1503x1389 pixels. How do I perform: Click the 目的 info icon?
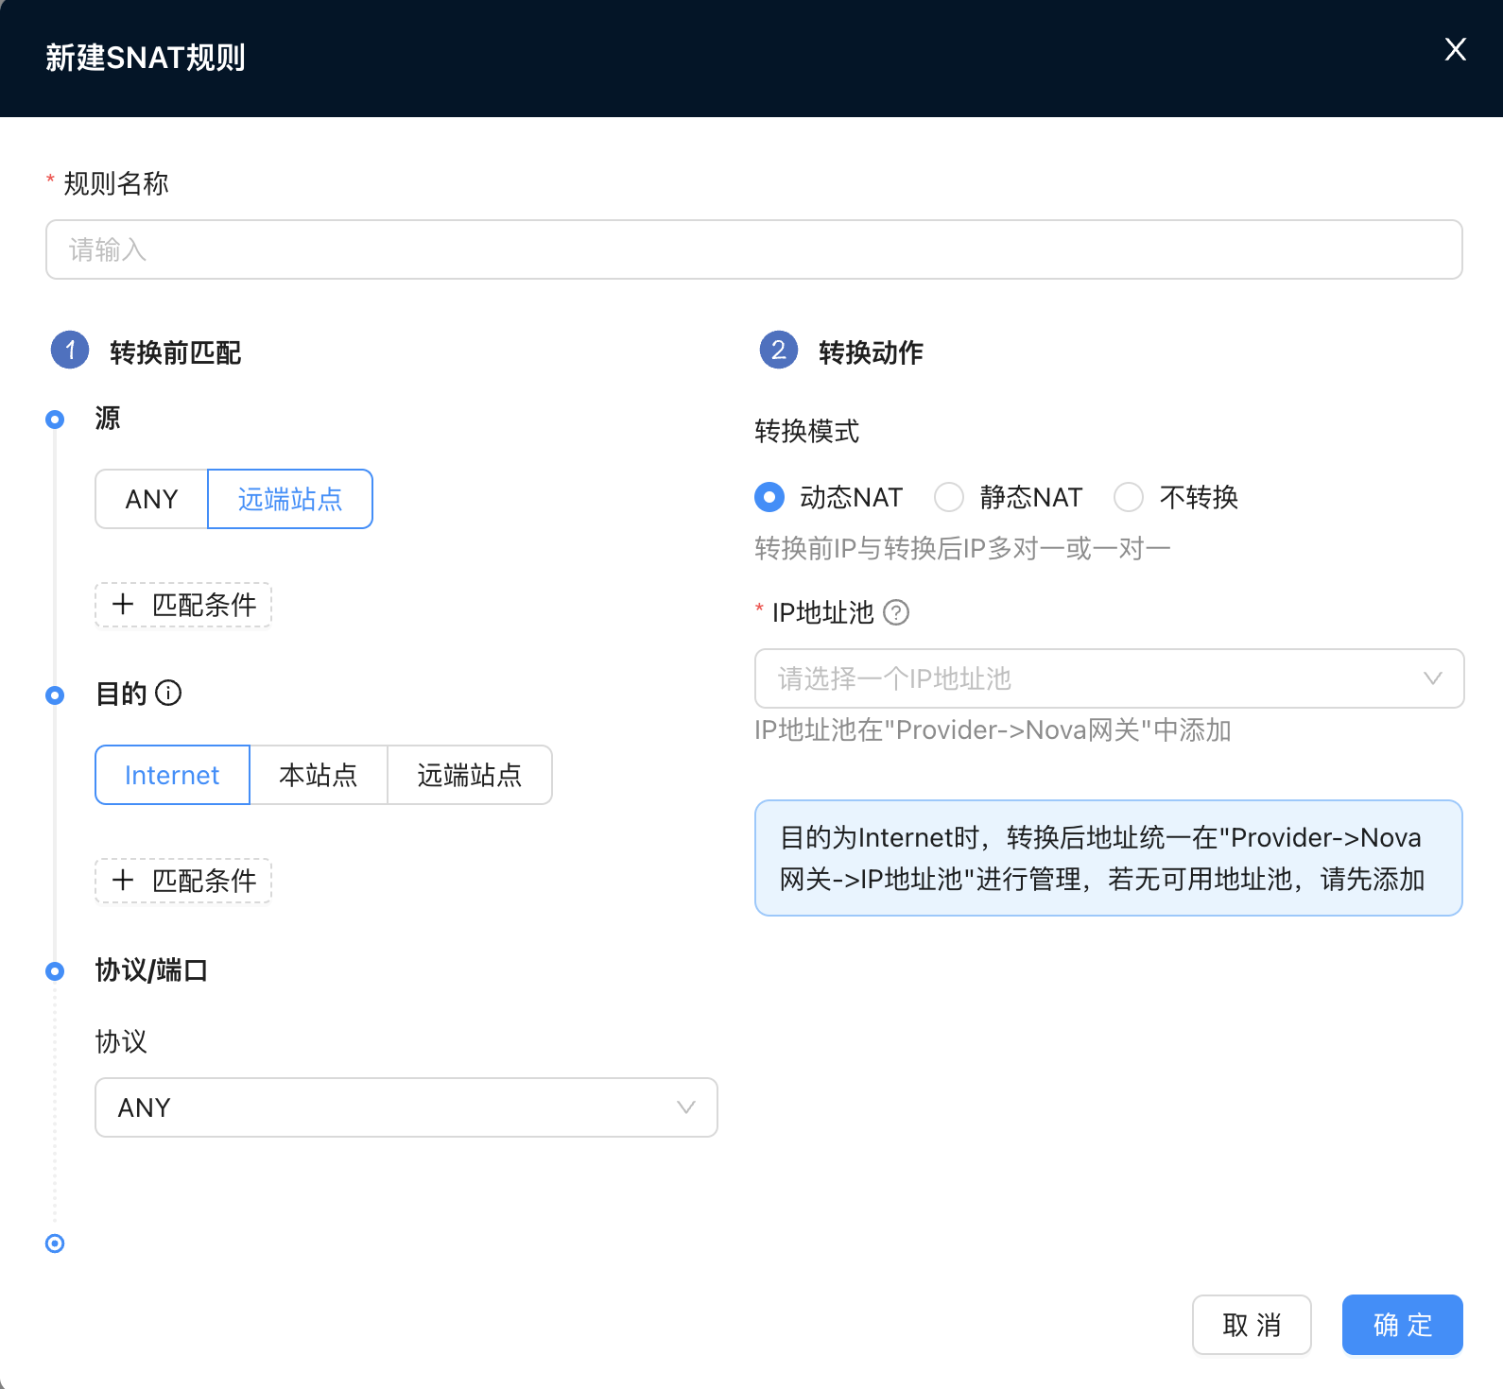168,694
